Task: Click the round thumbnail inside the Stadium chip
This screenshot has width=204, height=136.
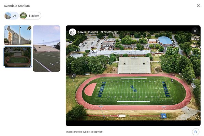Action: tap(23, 16)
